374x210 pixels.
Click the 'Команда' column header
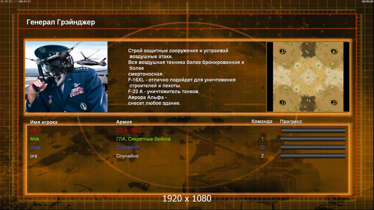(x=262, y=121)
